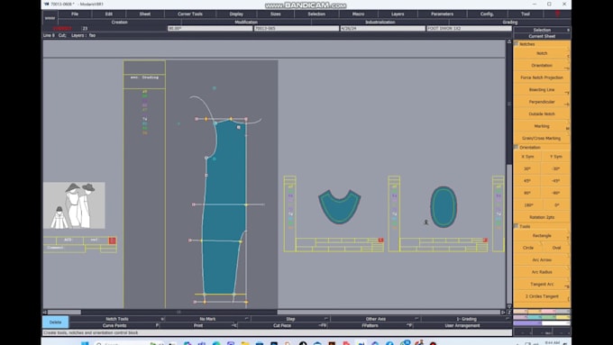Click User Arrangement in bottom bar
Viewport: 613px width, 345px height.
(x=462, y=325)
